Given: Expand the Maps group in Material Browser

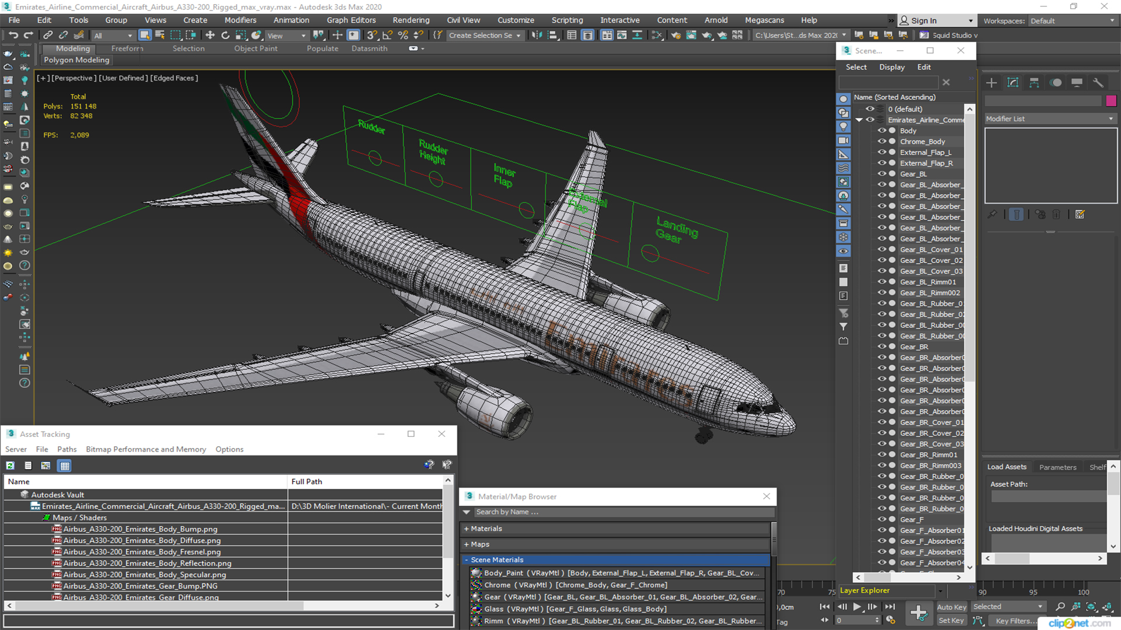Looking at the screenshot, I should (466, 545).
